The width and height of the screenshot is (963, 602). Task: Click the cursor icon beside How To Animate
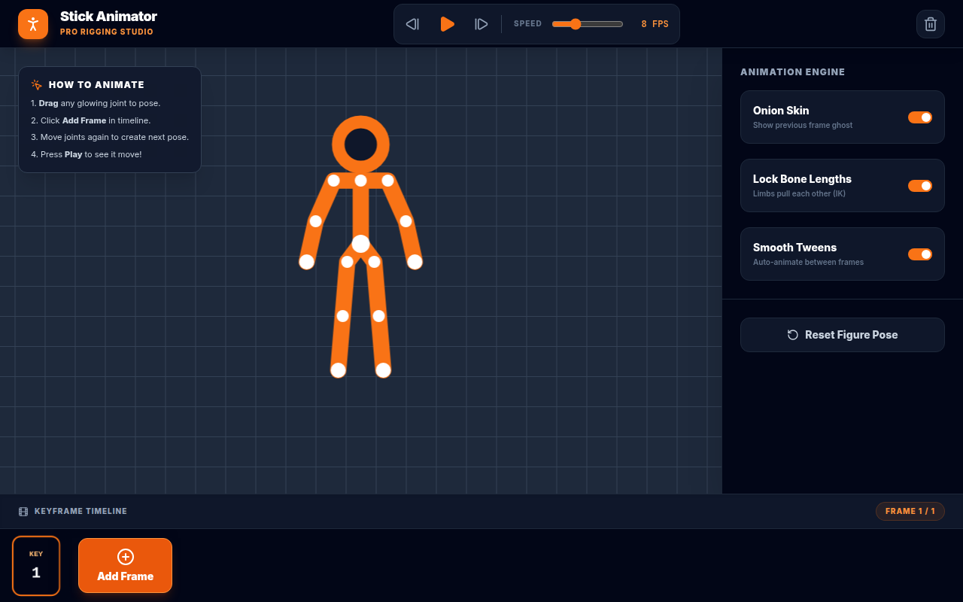[x=36, y=85]
